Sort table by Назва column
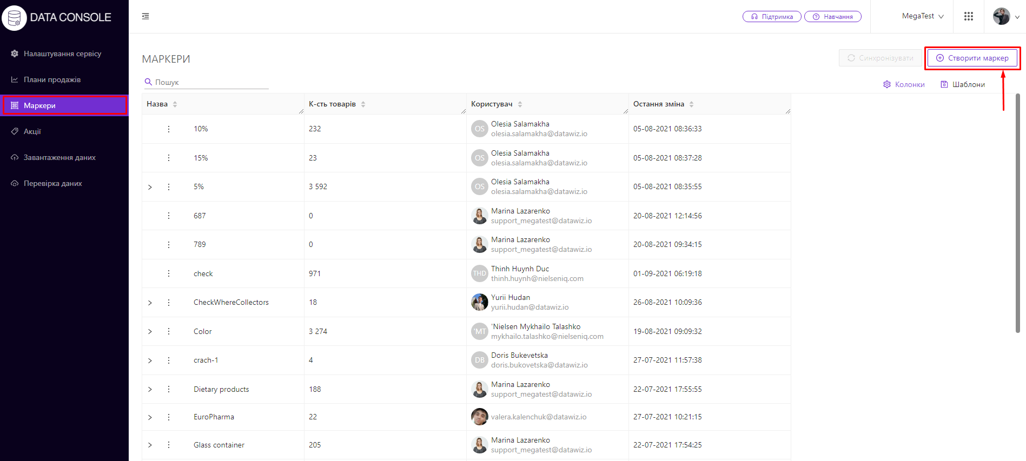The width and height of the screenshot is (1026, 461). (x=175, y=104)
